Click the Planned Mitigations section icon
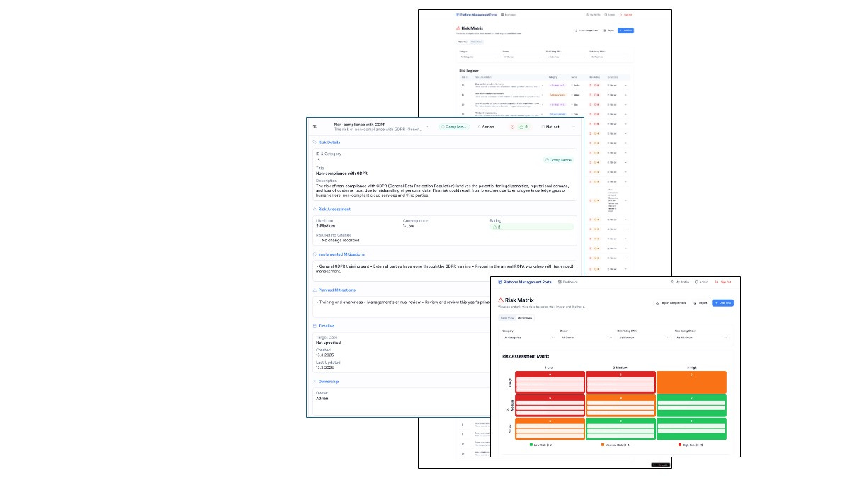 coord(314,290)
